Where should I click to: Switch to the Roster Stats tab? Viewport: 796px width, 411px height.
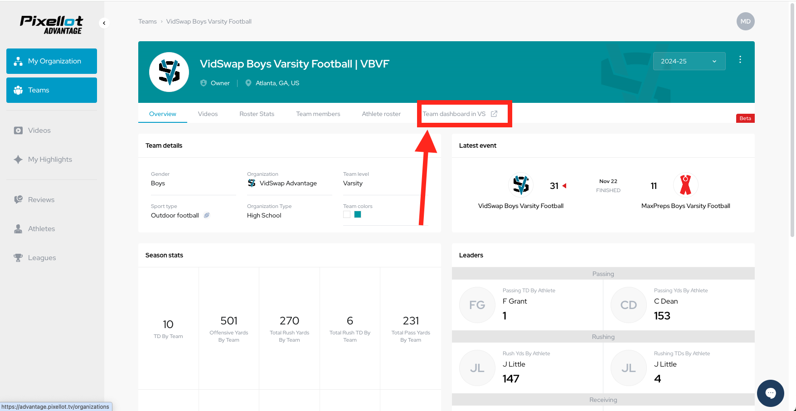[x=257, y=114]
